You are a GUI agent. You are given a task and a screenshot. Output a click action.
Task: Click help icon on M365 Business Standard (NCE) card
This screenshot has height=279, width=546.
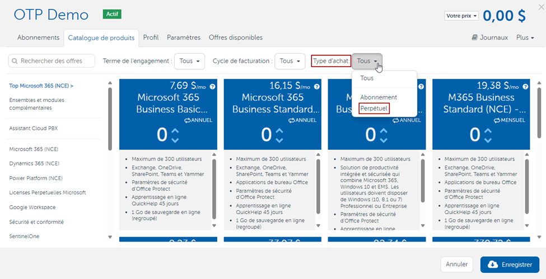[x=525, y=87]
